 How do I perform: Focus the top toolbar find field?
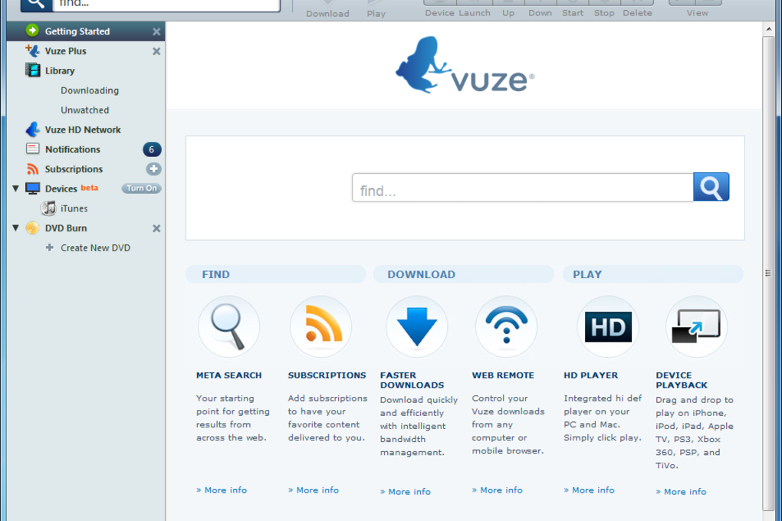[x=166, y=4]
